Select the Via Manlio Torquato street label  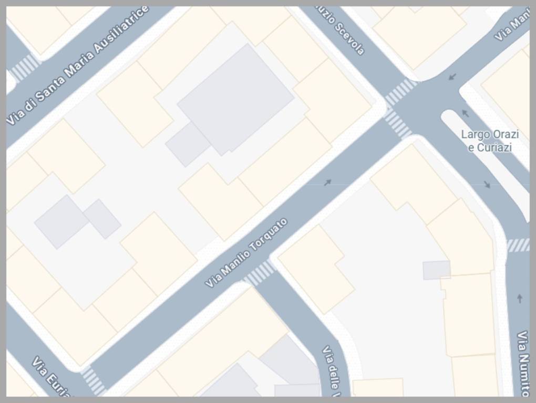click(x=246, y=253)
